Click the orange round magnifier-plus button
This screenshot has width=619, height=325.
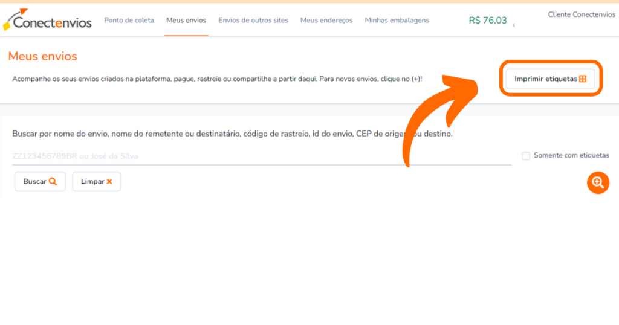(x=598, y=182)
